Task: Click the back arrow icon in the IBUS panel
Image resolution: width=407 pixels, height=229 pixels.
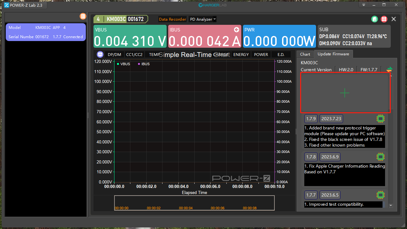Action: (236, 30)
